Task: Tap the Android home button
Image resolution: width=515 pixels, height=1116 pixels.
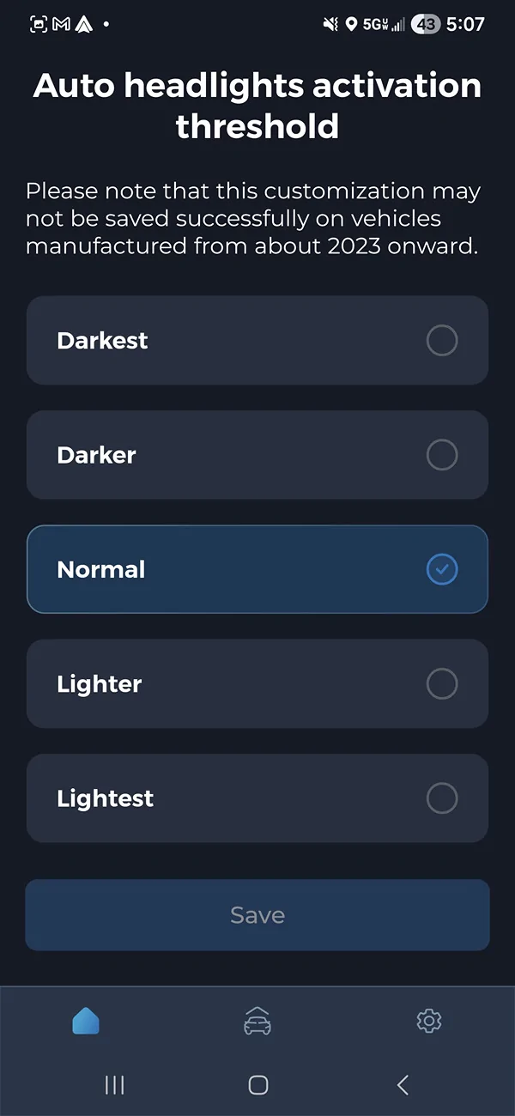Action: (257, 1085)
